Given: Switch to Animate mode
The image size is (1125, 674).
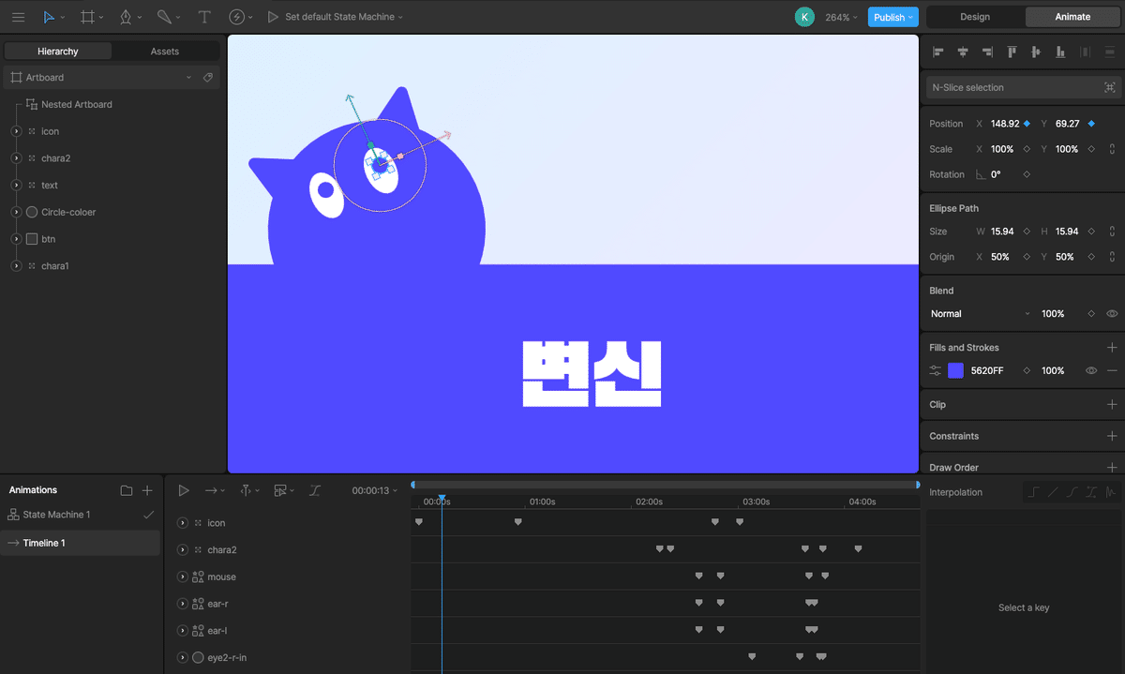Looking at the screenshot, I should tap(1072, 17).
